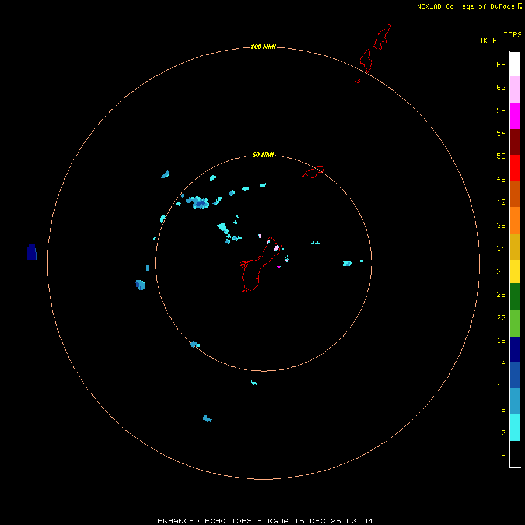Click the '50' legend value

(501, 156)
